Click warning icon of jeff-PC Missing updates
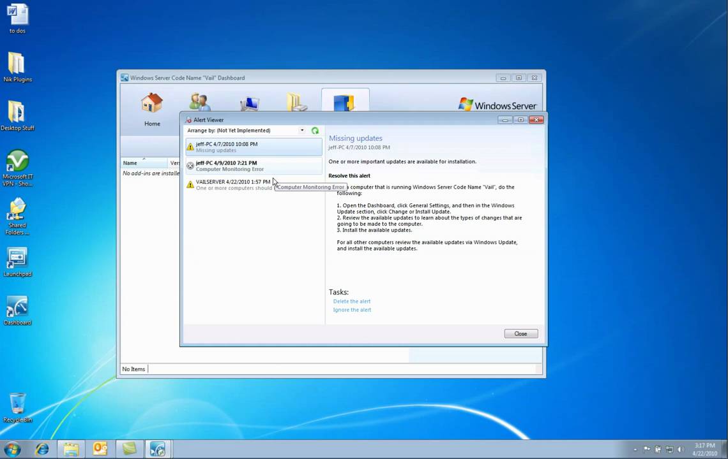 pyautogui.click(x=190, y=147)
